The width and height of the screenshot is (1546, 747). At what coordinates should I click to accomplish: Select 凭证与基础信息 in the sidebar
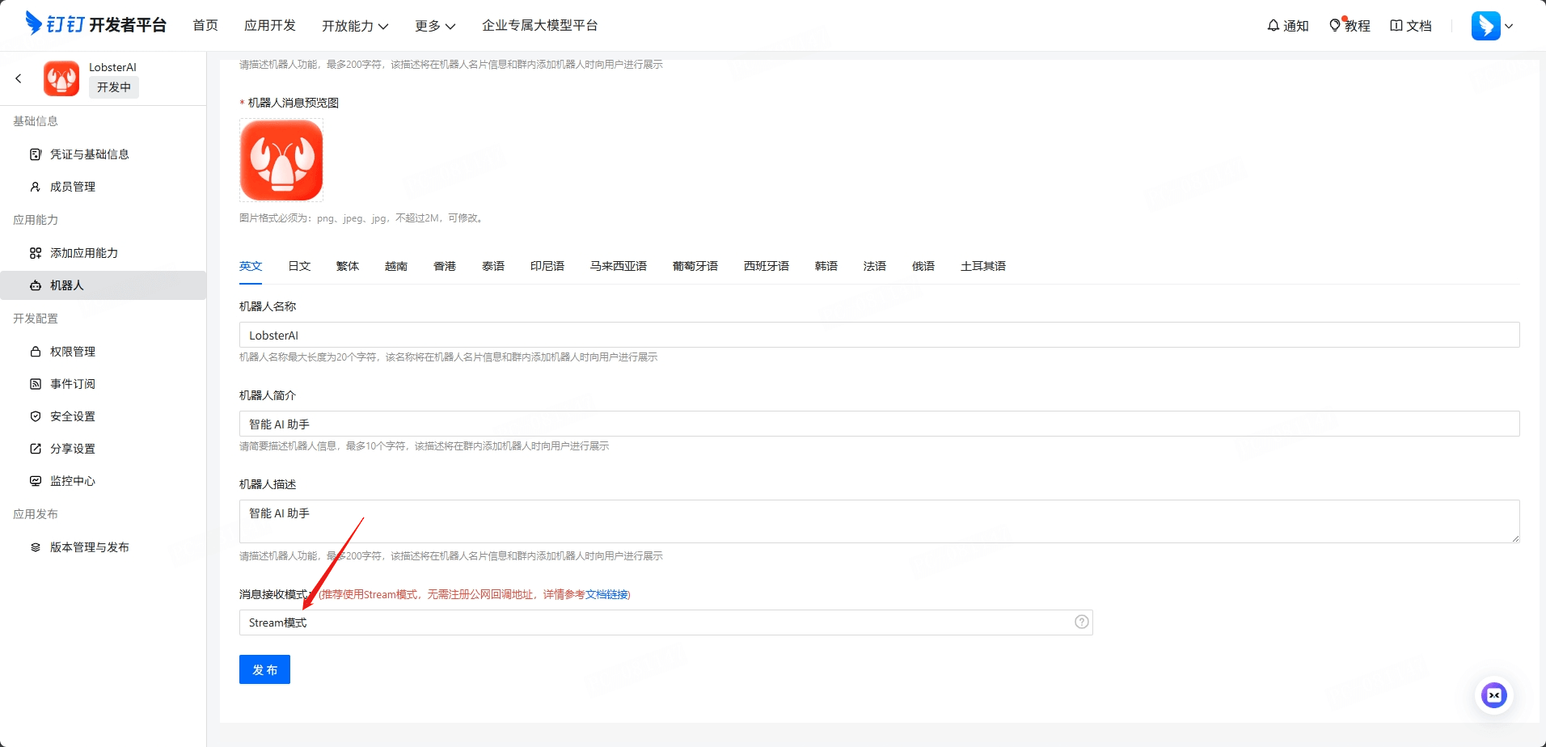89,154
